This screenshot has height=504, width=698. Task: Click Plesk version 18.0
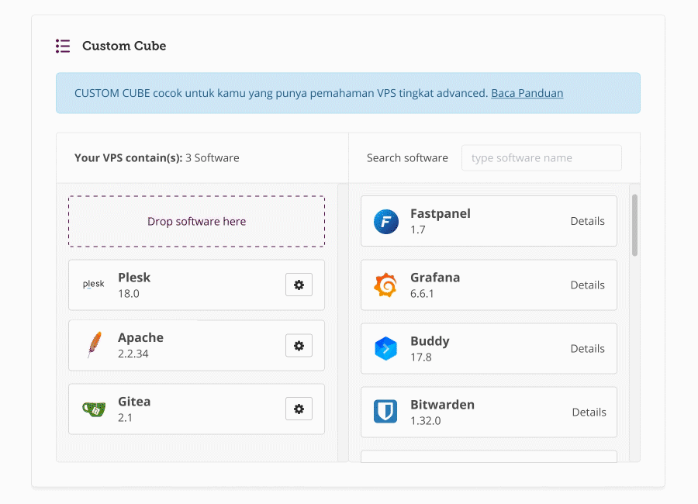tap(129, 294)
